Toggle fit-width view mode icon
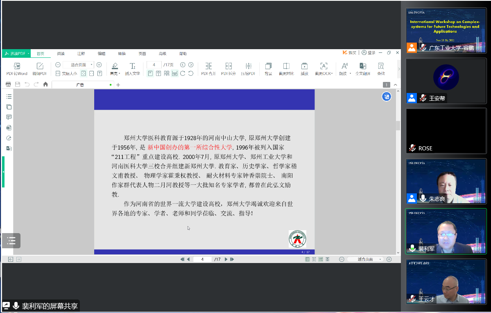This screenshot has width=491, height=313. click(x=91, y=73)
